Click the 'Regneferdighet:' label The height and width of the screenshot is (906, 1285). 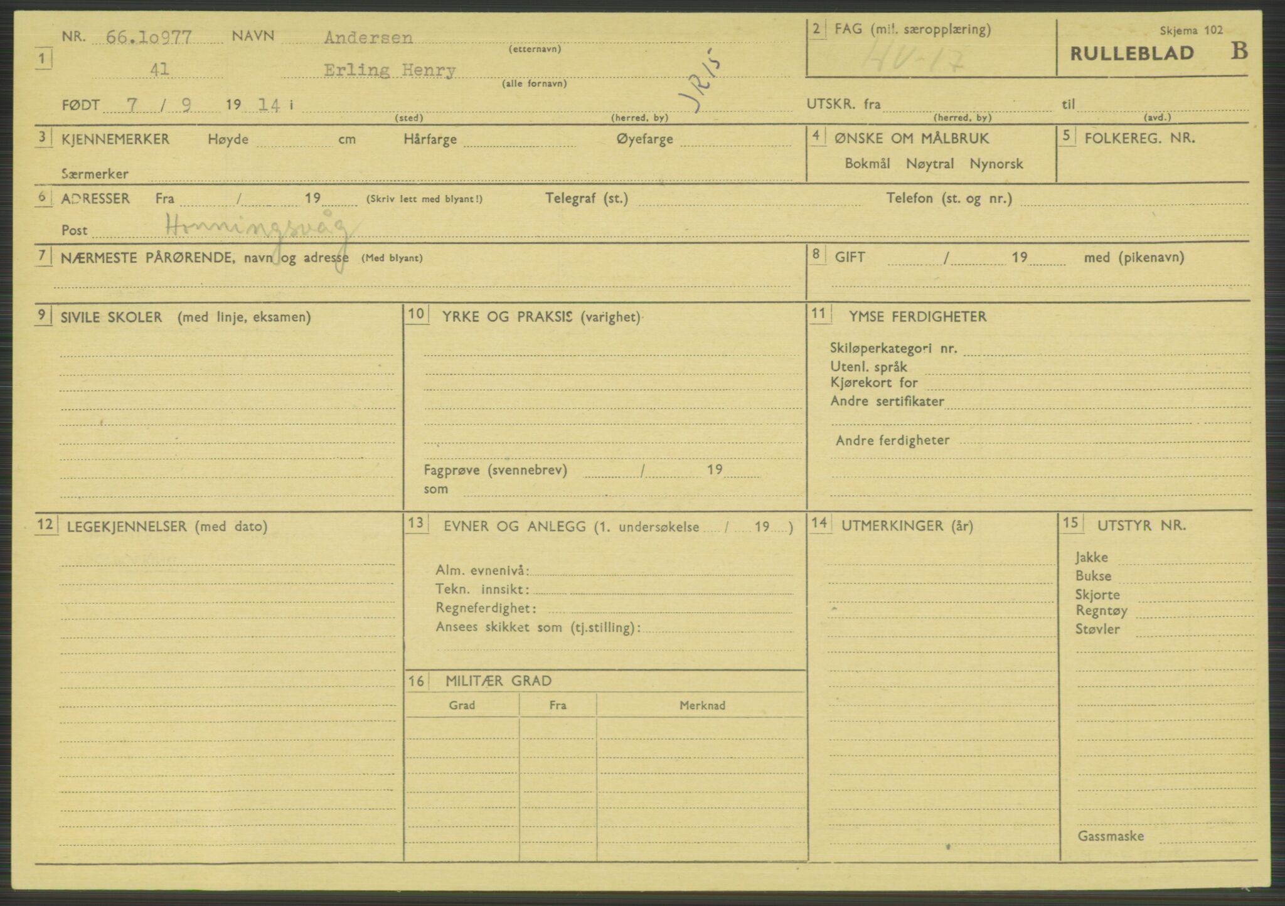pyautogui.click(x=486, y=608)
